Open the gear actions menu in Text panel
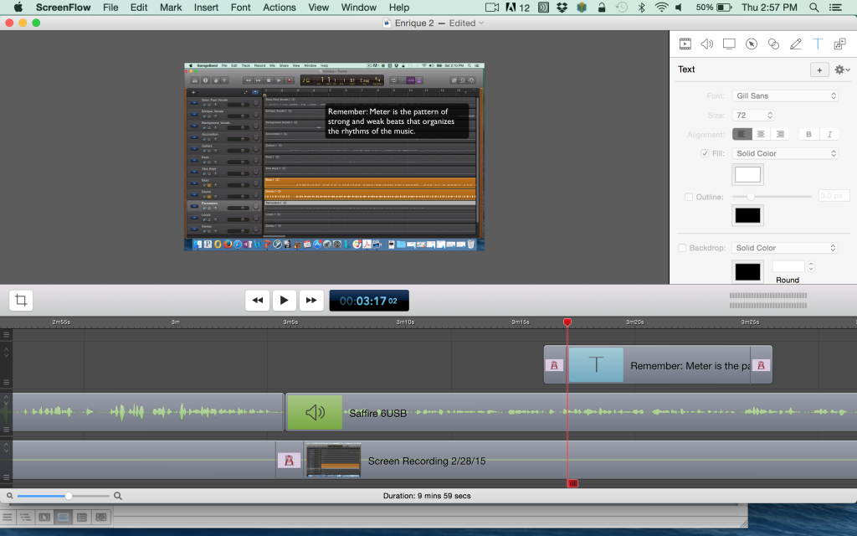 (842, 70)
